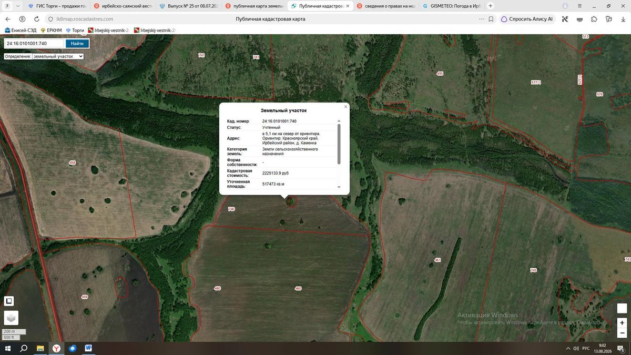The height and width of the screenshot is (355, 631).
Task: Click area value 517473 кв.м
Action: click(273, 184)
